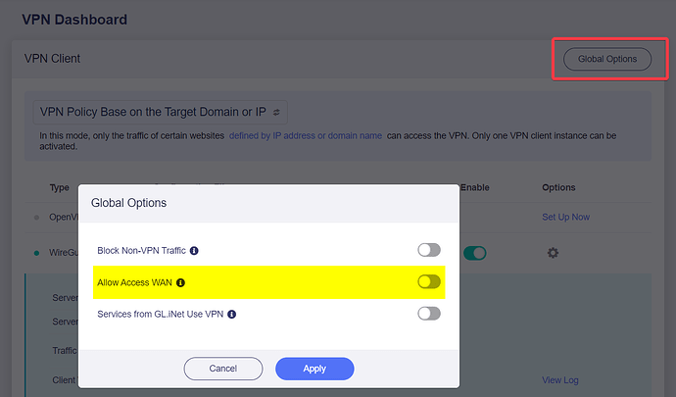Turn on Services from GL.iNet Use VPN
This screenshot has height=397, width=676.
tap(429, 314)
